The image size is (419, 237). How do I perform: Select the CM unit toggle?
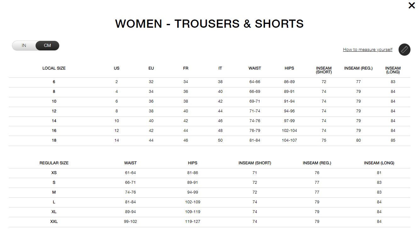(47, 46)
